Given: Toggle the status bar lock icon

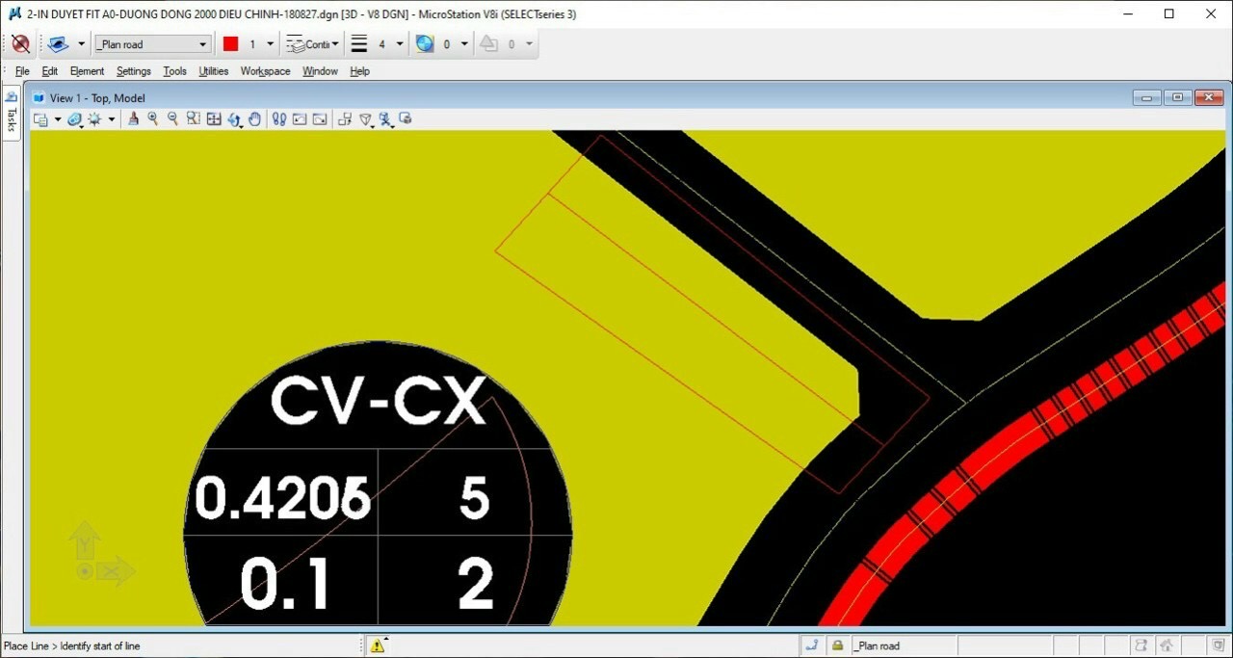Looking at the screenshot, I should coord(838,645).
